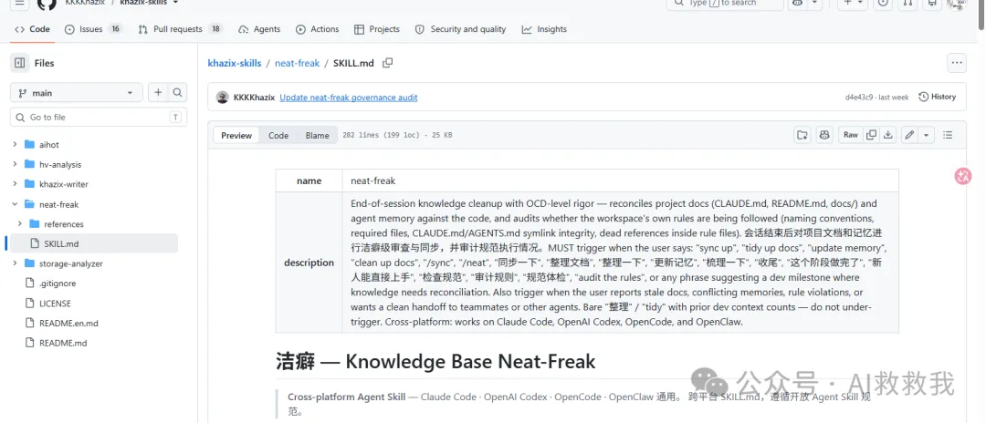This screenshot has width=986, height=423.
Task: Add a new file with plus icon
Action: [x=158, y=93]
